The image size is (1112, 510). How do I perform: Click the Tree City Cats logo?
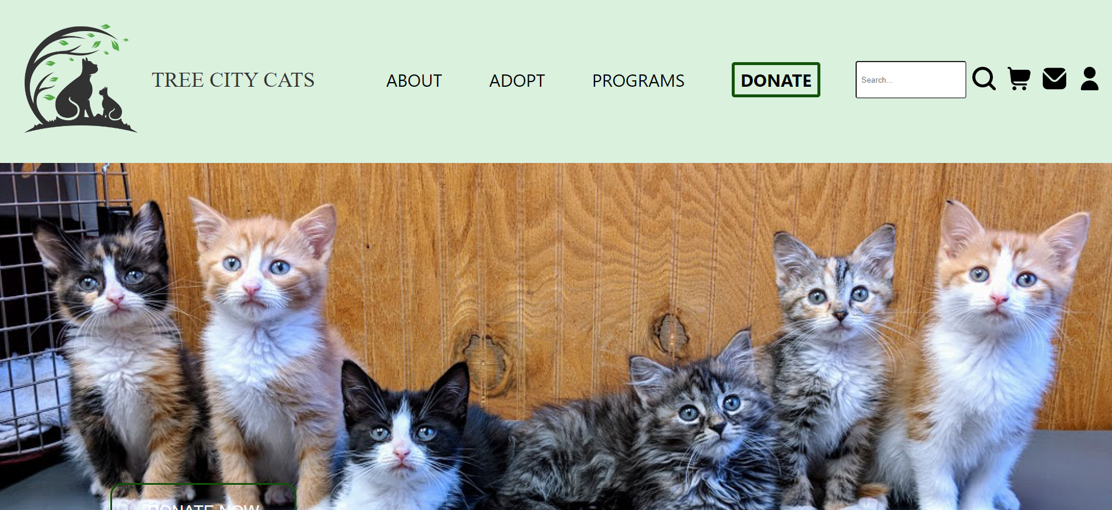pyautogui.click(x=80, y=79)
